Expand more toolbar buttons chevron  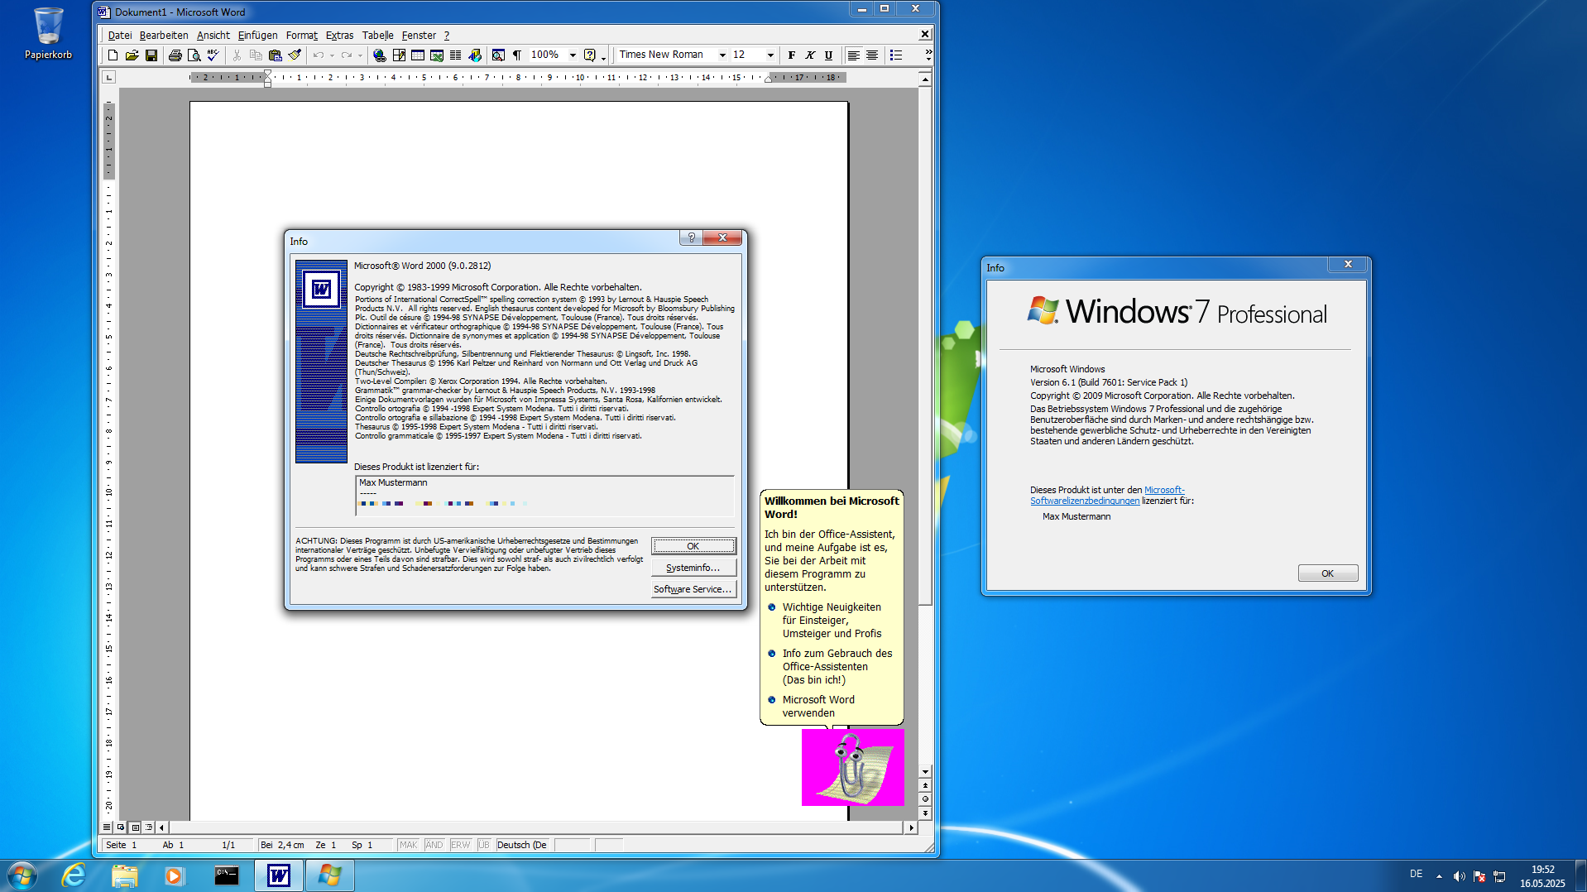click(x=928, y=55)
